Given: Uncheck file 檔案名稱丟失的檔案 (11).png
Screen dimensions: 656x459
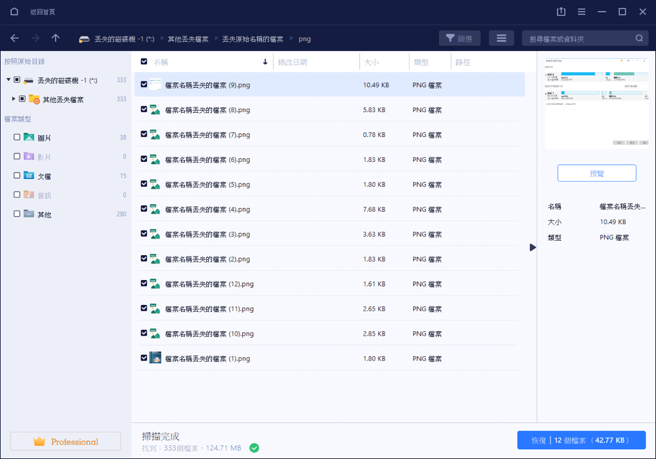Looking at the screenshot, I should 144,308.
